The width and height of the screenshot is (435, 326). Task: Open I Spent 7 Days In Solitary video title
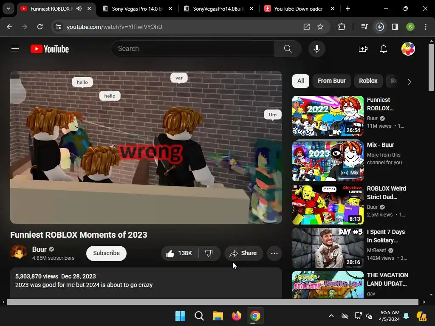coord(386,236)
